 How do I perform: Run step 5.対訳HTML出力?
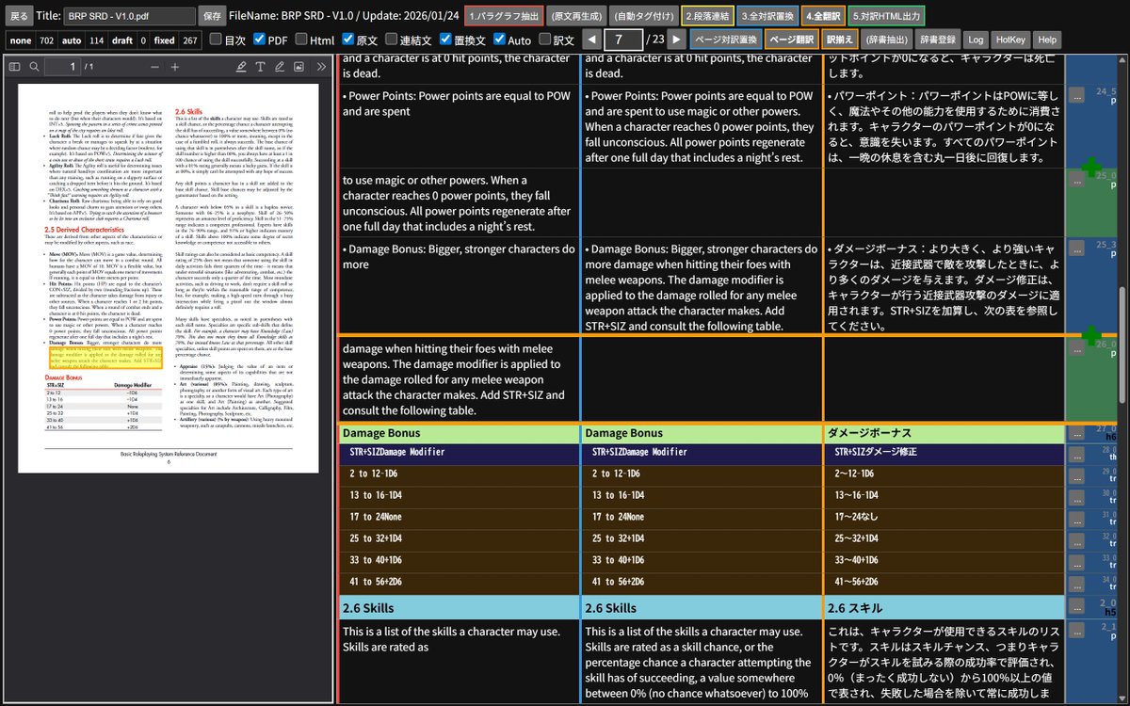[x=886, y=16]
